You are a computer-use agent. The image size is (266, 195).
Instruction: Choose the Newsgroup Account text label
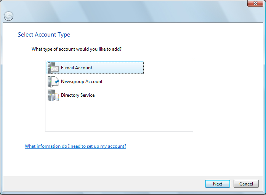82,82
